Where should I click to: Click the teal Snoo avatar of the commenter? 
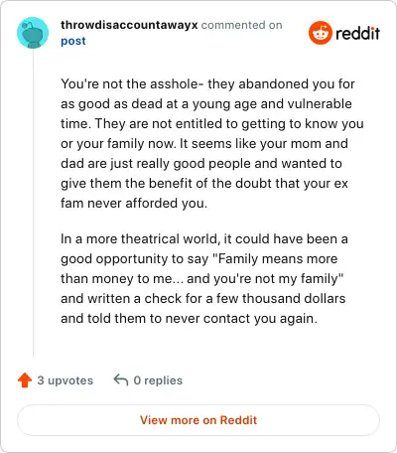tap(33, 33)
